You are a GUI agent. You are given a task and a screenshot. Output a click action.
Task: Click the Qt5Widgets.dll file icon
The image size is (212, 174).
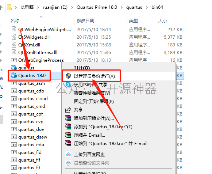click(x=14, y=37)
